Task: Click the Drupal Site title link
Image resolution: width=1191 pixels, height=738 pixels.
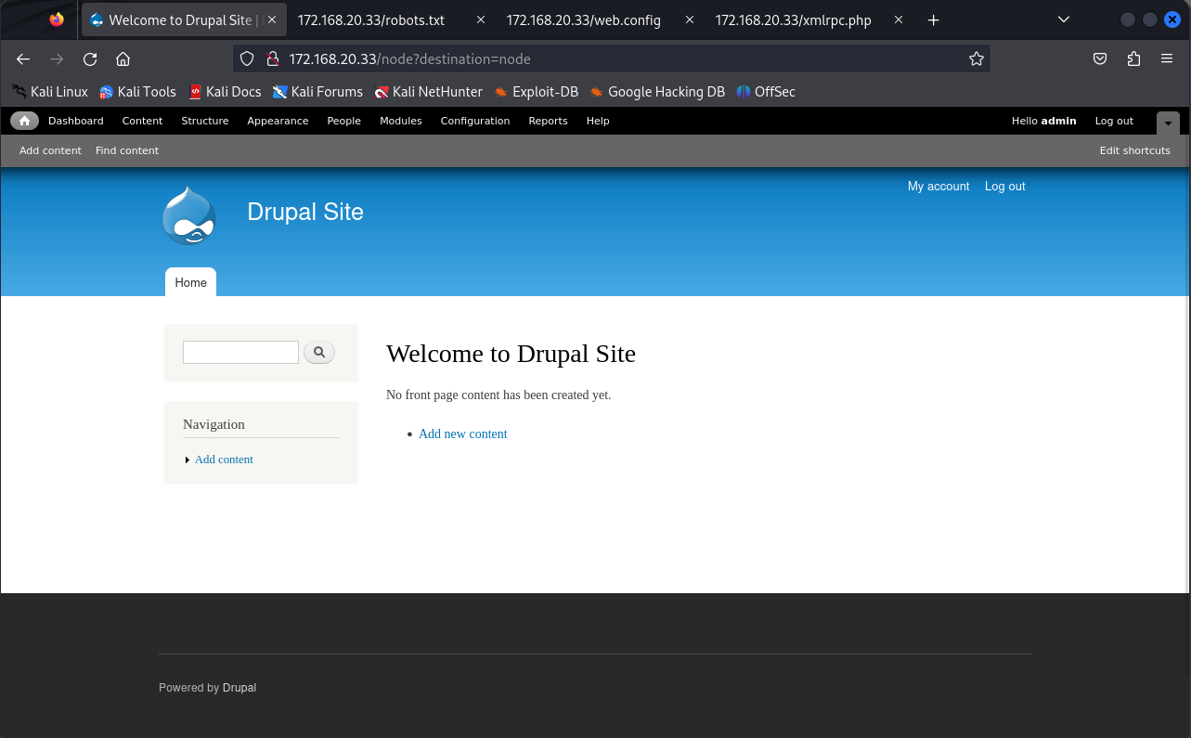Action: pyautogui.click(x=305, y=212)
